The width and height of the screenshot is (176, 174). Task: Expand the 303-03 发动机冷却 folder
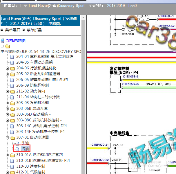[x=7, y=103]
